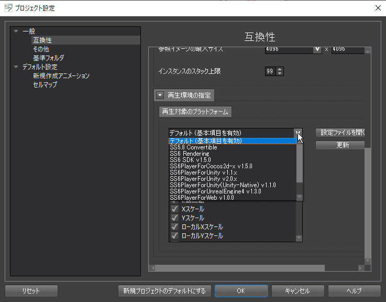The height and width of the screenshot is (302, 386).
Task: Click the 設定ファイルを開く button
Action: (340, 133)
